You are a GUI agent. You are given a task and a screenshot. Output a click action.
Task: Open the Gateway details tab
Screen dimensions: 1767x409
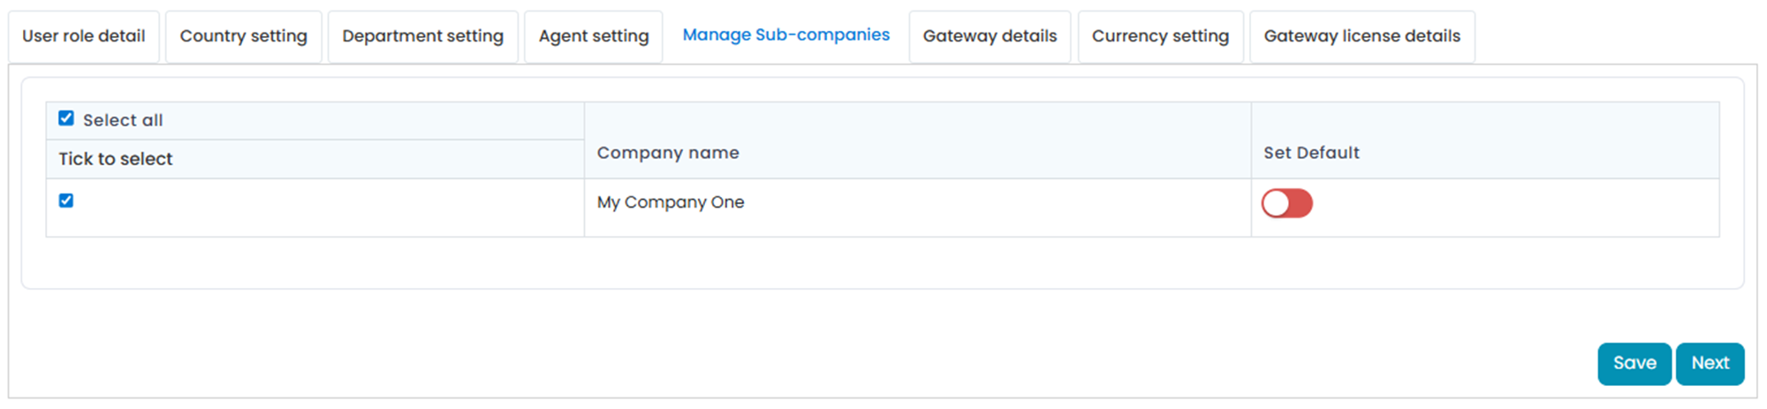(990, 36)
